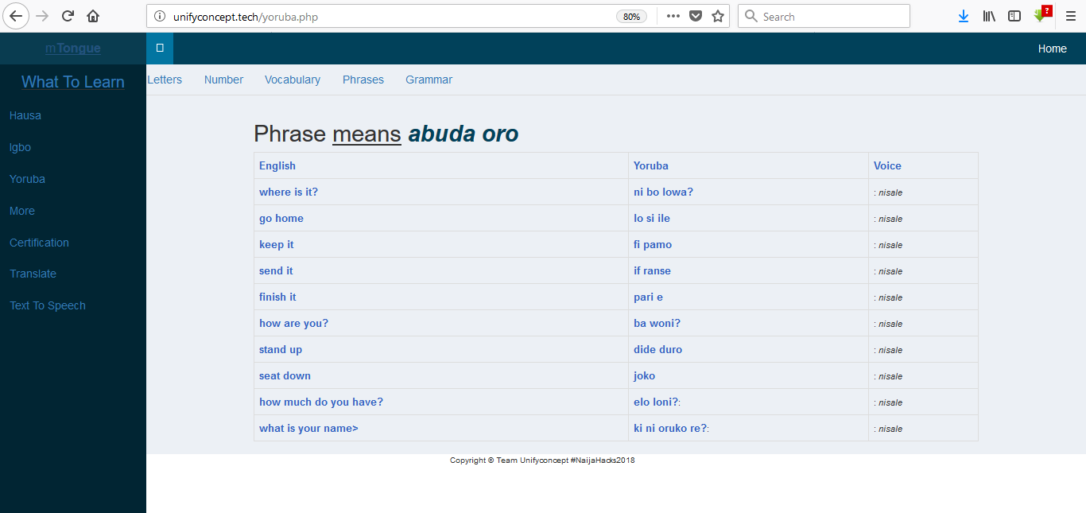Open the Firefox hamburger menu

coord(1070,16)
